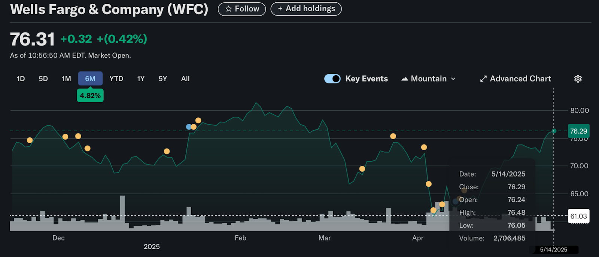The width and height of the screenshot is (599, 257).
Task: Click the Wells Fargo & Company (WFC) title
Action: pyautogui.click(x=109, y=9)
